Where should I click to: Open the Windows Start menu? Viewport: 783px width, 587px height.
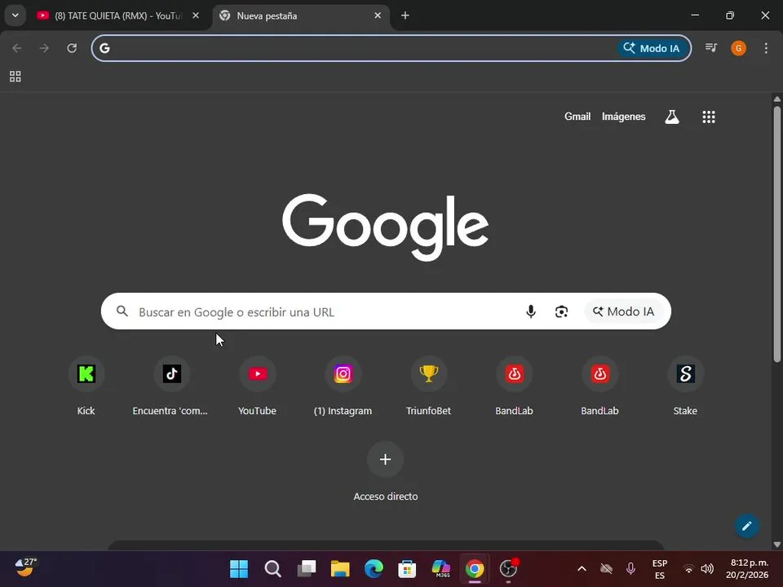(239, 568)
